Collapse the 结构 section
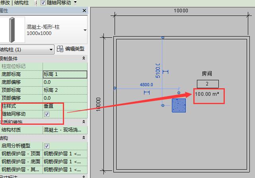The image size is (255, 178). pos(84,138)
